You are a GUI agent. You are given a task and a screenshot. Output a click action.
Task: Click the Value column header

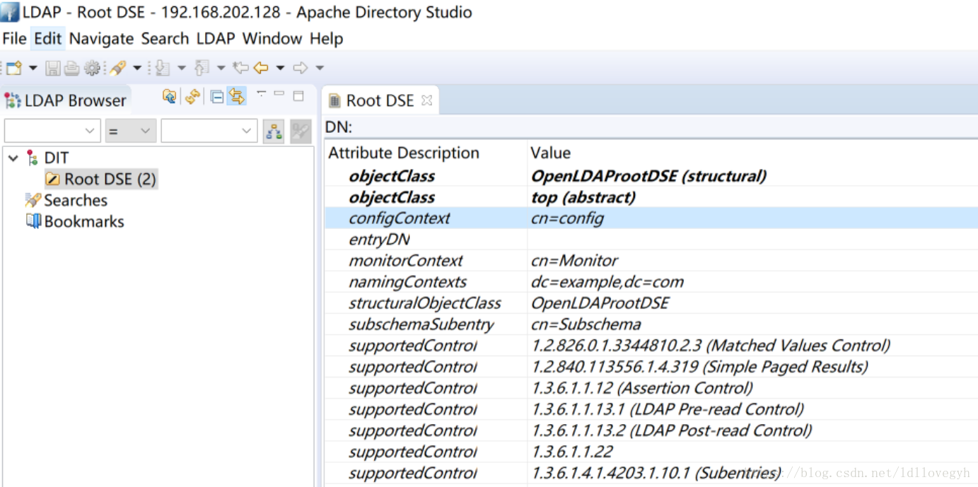tap(550, 153)
